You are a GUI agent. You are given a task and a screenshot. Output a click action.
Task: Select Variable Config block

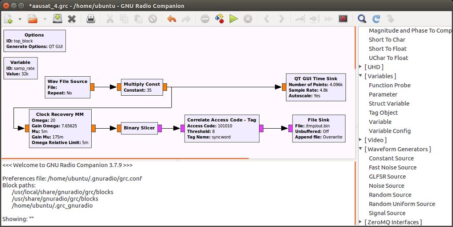click(x=390, y=131)
